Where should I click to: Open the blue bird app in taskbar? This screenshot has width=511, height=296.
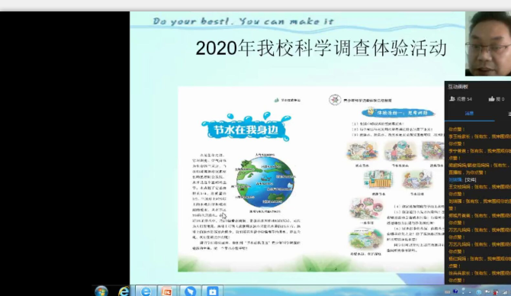click(x=190, y=291)
